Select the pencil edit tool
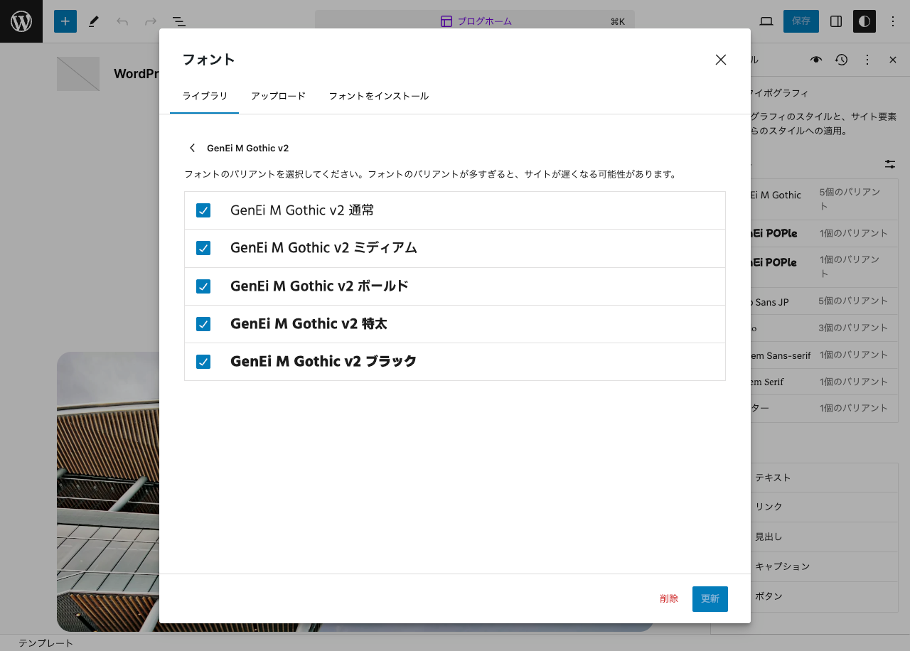Screen dimensions: 910x651 [x=94, y=21]
